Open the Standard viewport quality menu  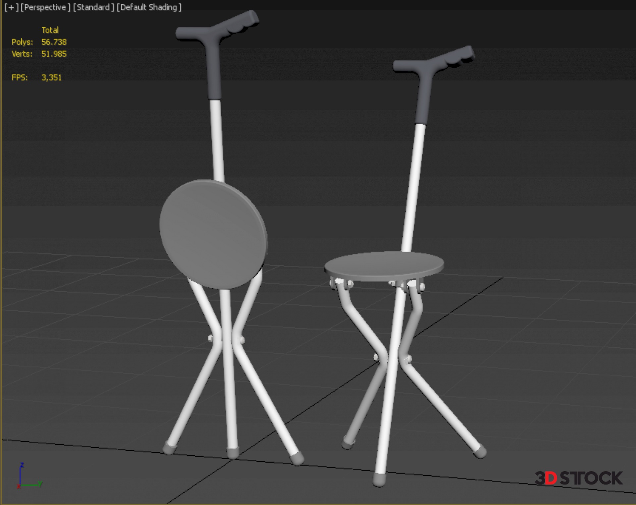point(93,7)
